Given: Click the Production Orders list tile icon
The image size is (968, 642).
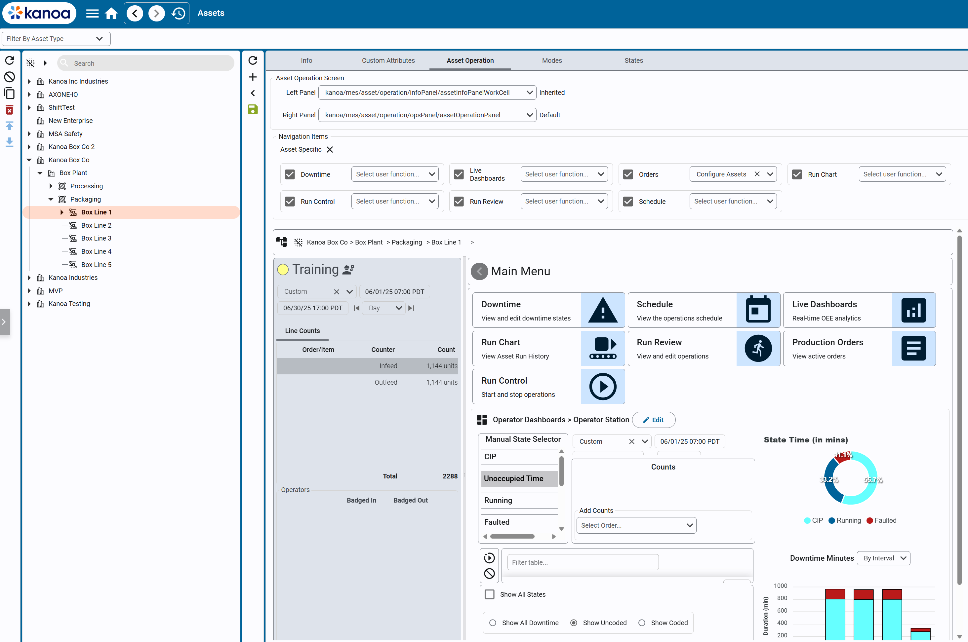Looking at the screenshot, I should click(913, 349).
